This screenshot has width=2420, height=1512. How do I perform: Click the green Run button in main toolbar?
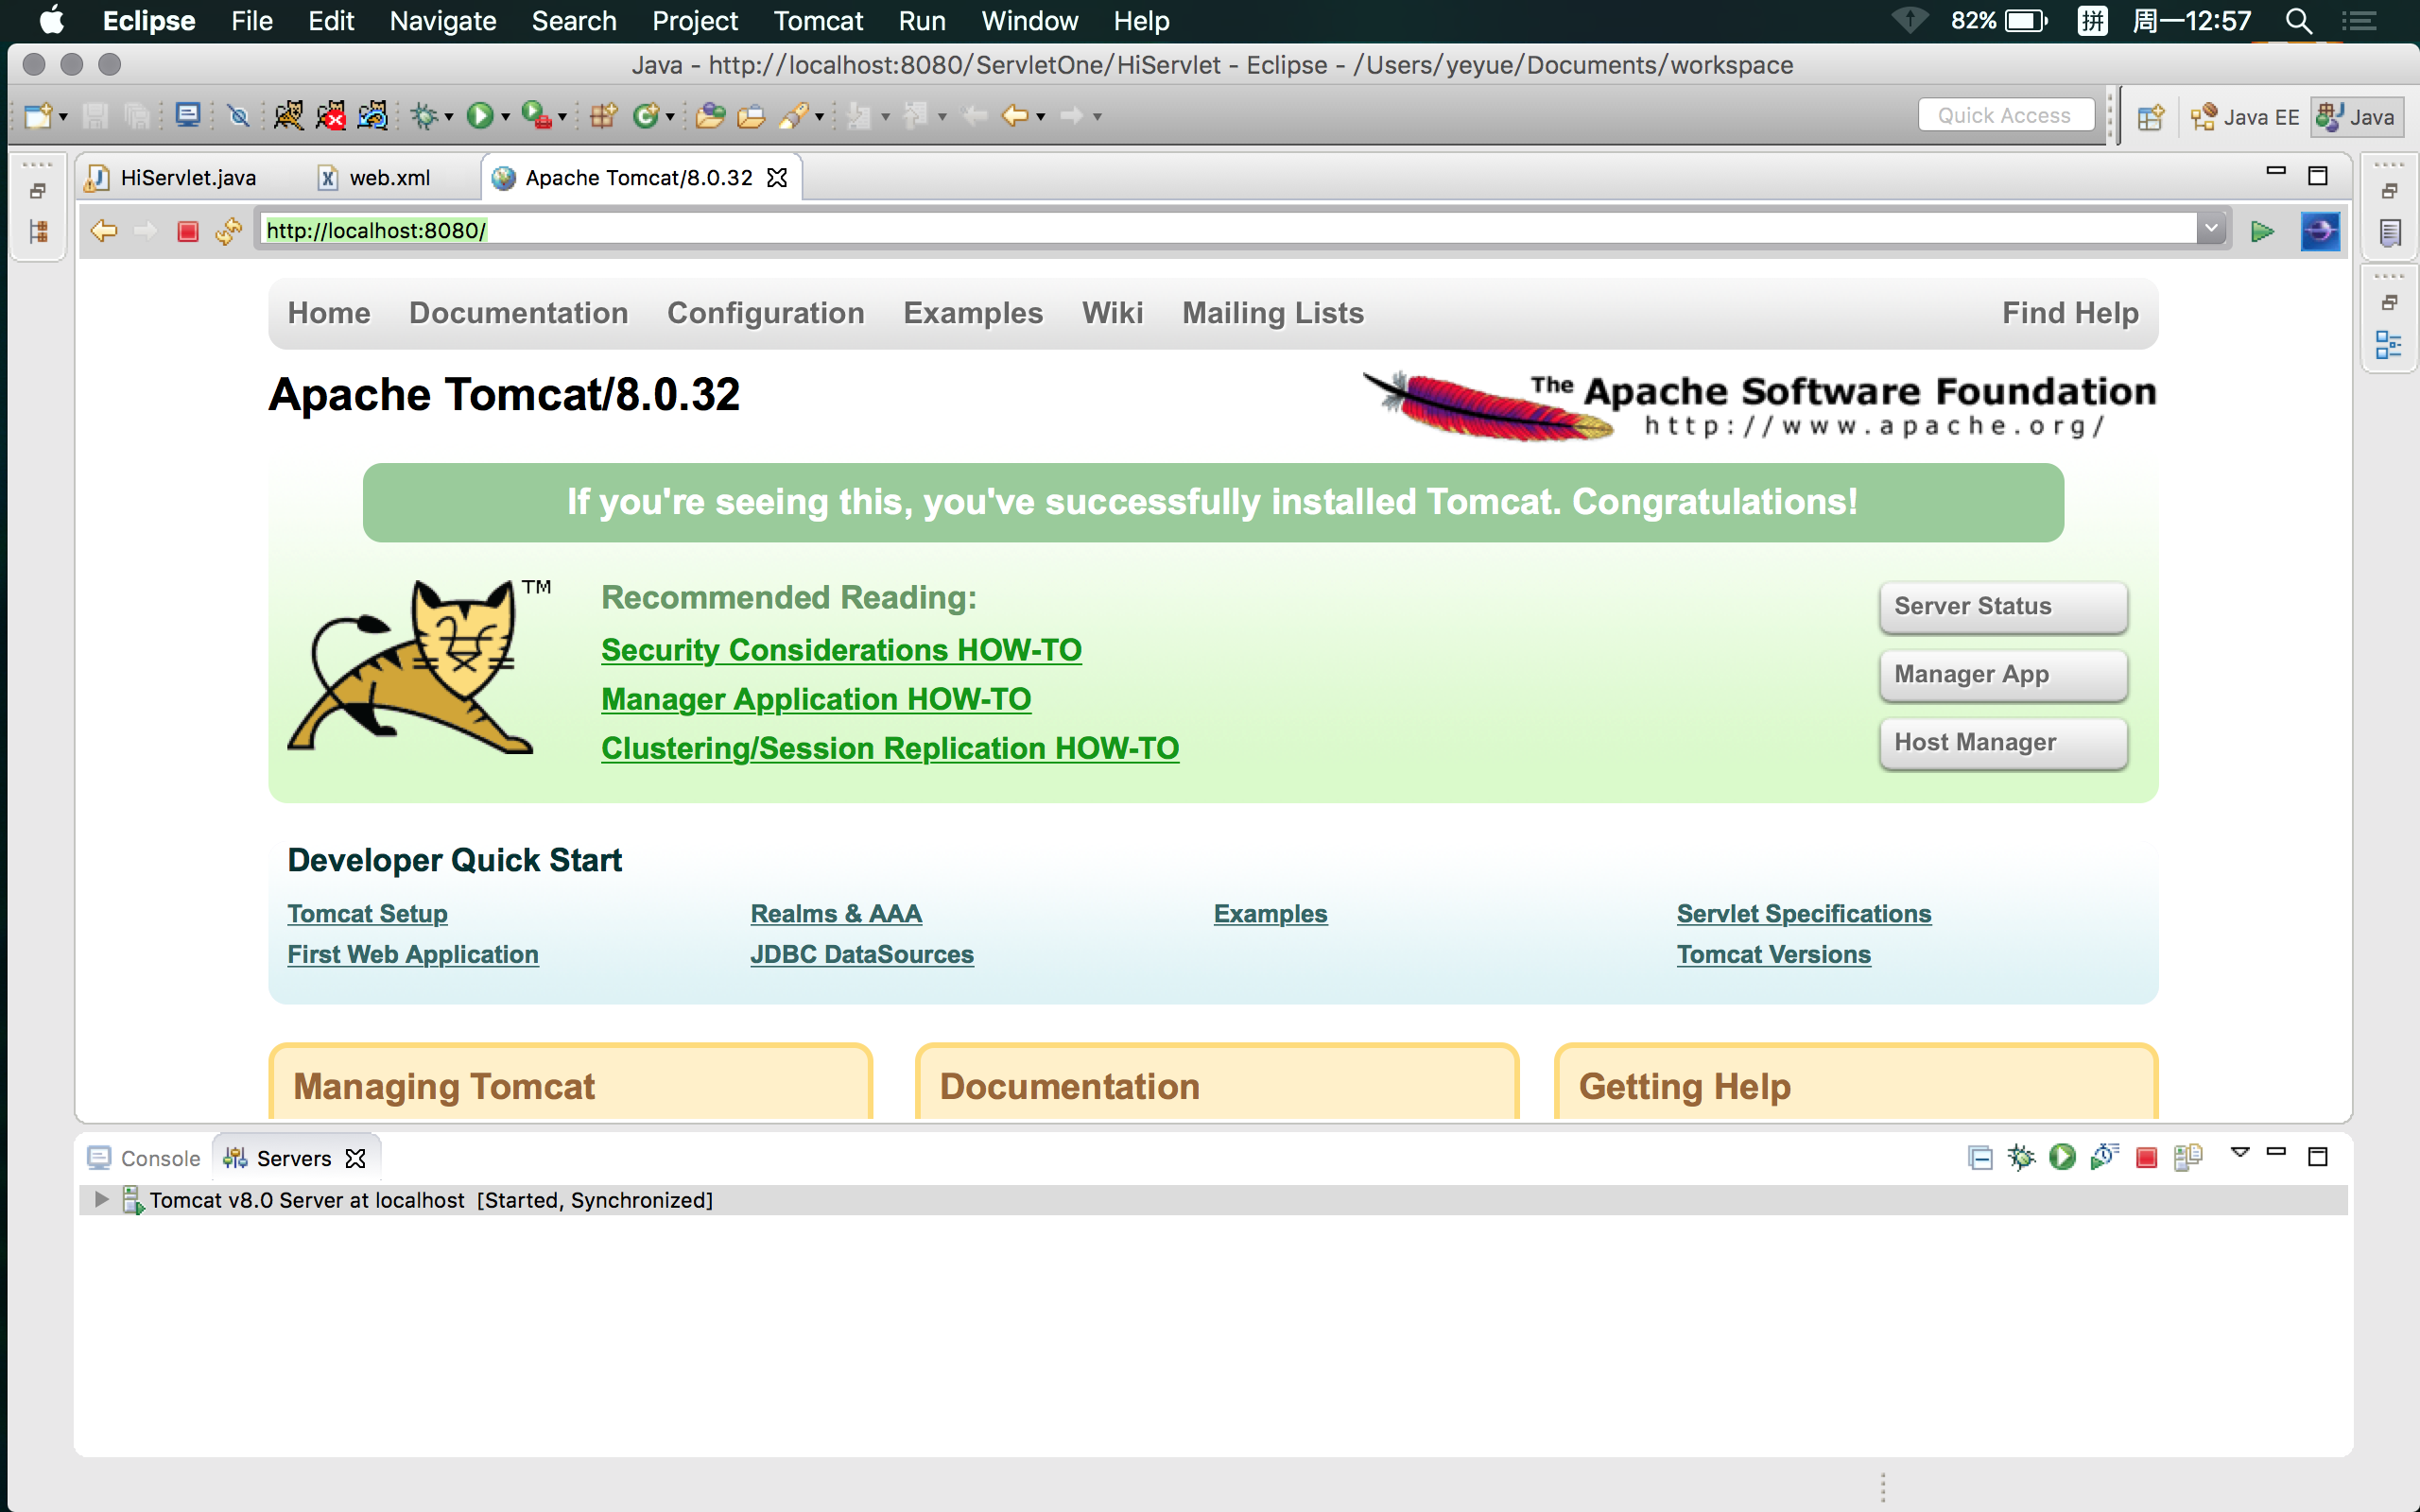click(480, 116)
